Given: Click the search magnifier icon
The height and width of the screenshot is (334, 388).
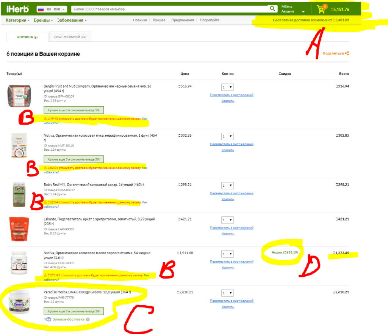Looking at the screenshot, I should point(272,9).
